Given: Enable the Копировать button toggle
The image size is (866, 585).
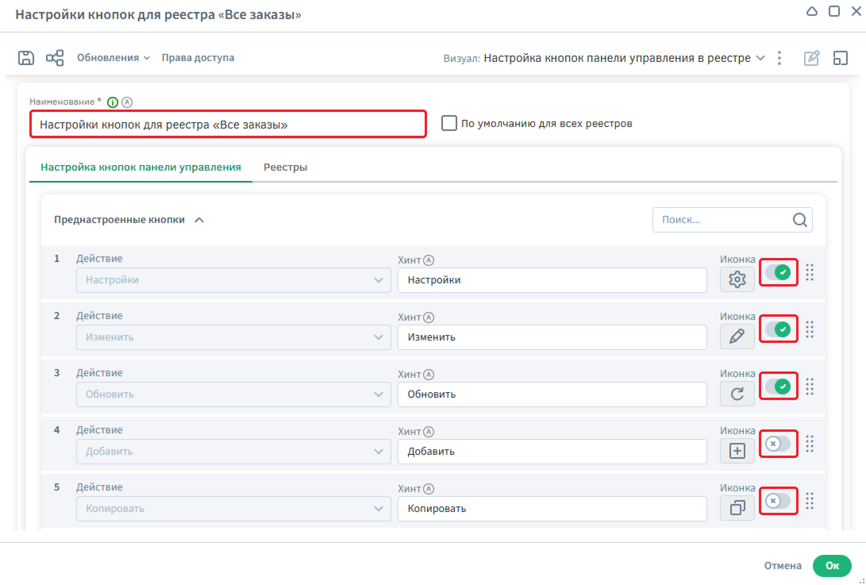Looking at the screenshot, I should 778,501.
